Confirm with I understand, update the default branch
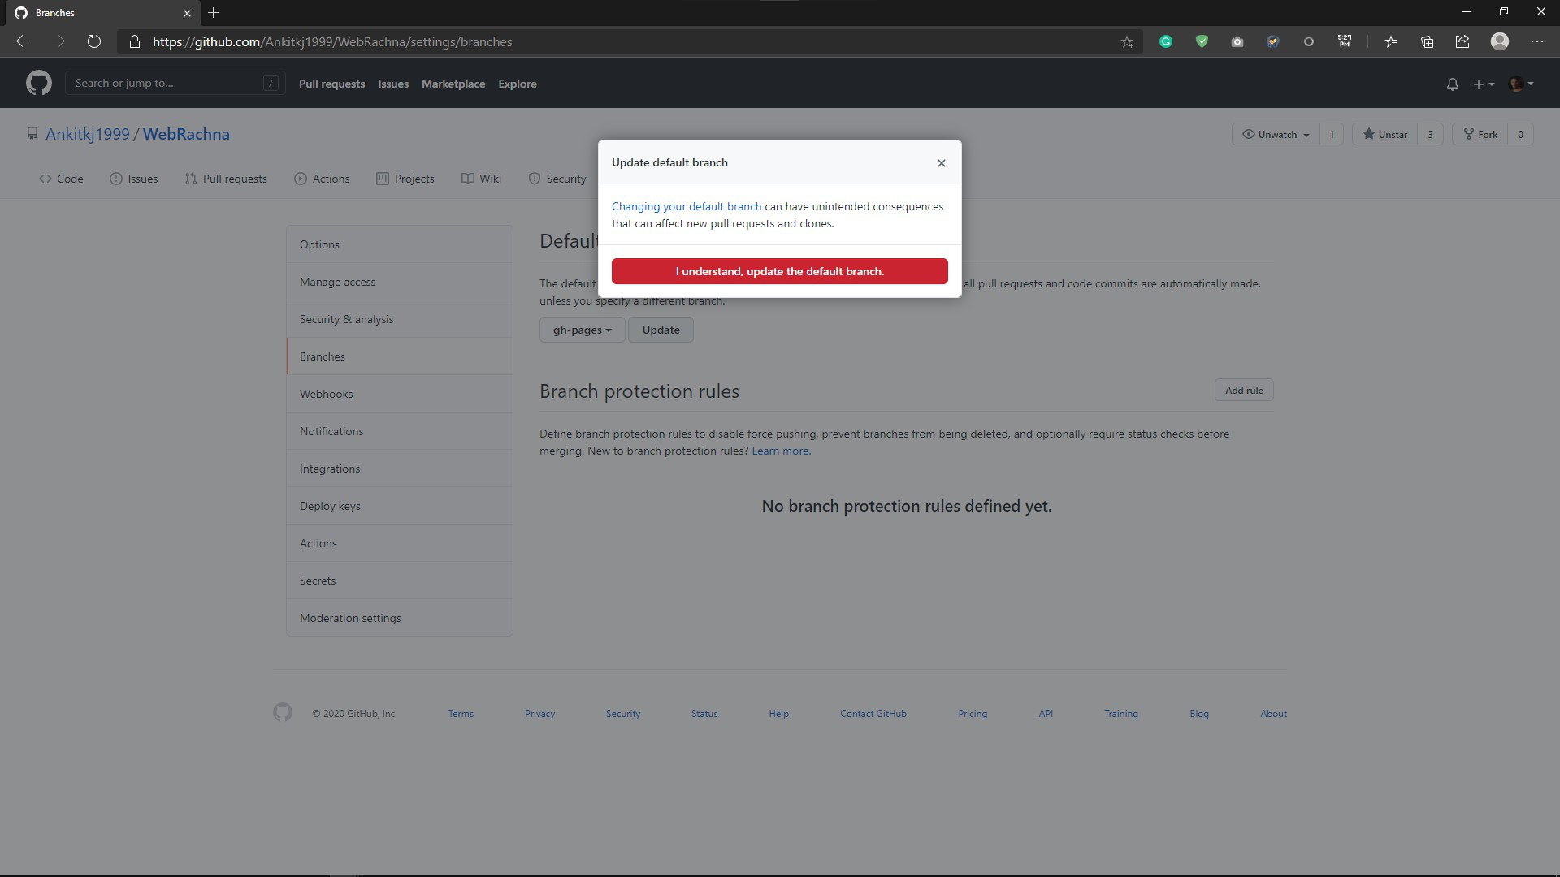 [x=779, y=271]
